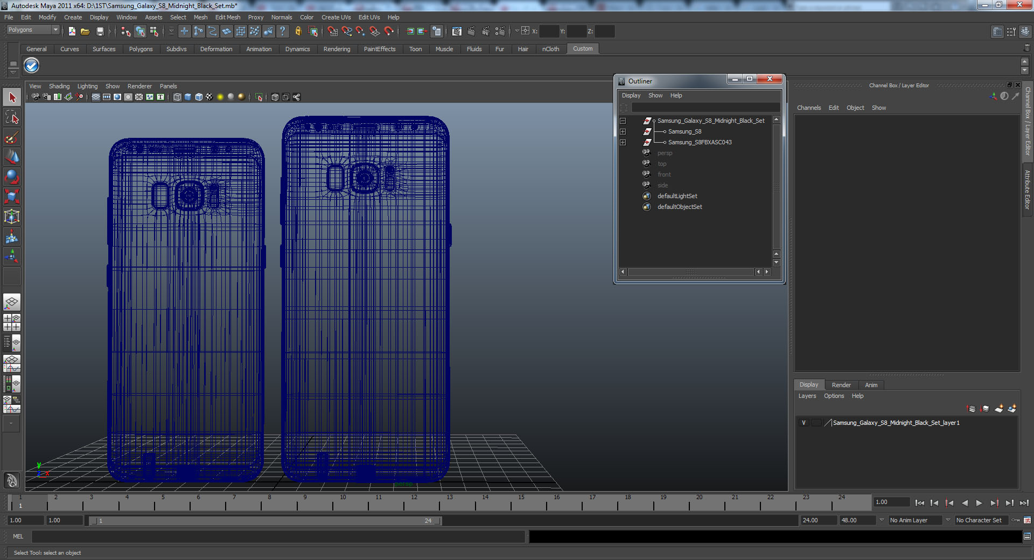Enable Snap to points magnet icon

click(361, 31)
